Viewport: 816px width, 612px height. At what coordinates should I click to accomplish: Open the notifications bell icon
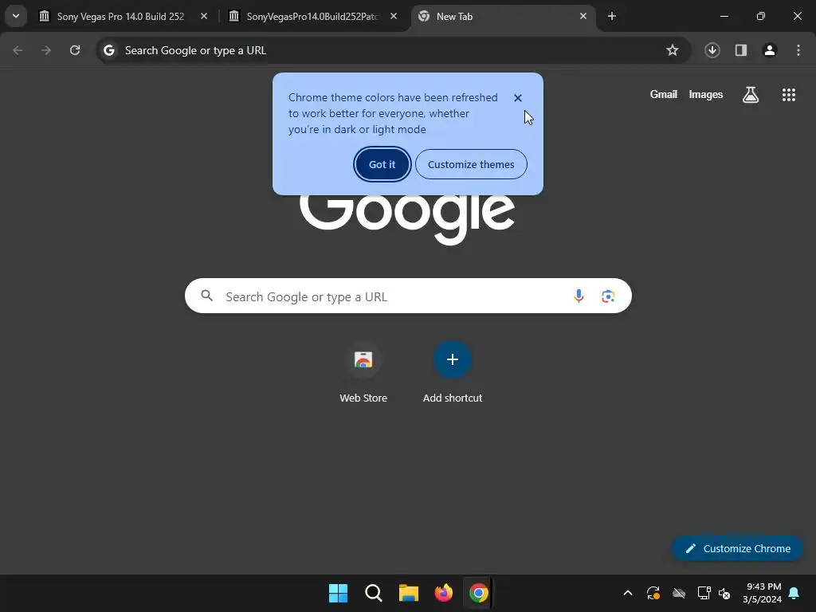point(794,593)
